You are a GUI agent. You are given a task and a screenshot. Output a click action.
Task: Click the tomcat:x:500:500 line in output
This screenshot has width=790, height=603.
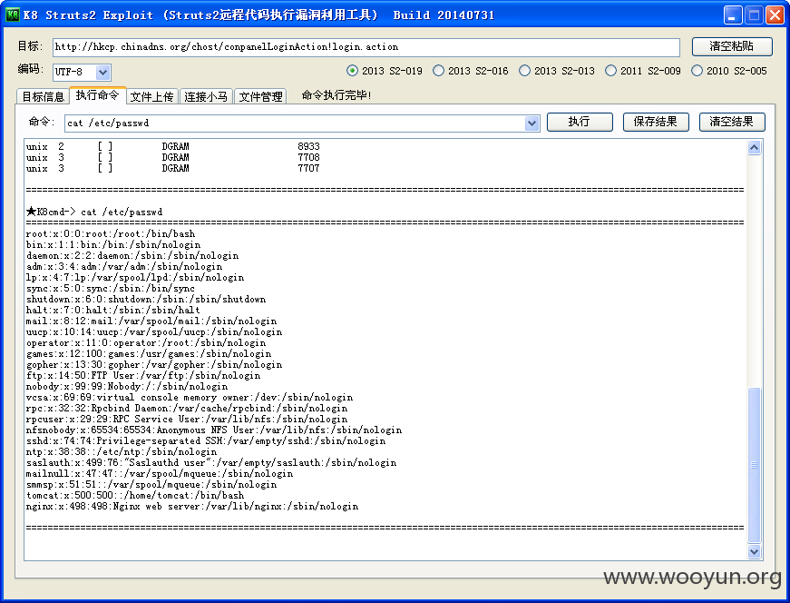coord(135,496)
